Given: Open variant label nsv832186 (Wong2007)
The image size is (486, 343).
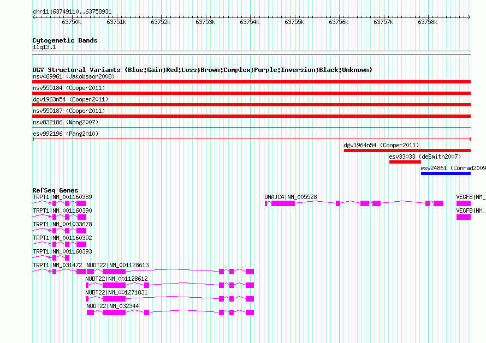Looking at the screenshot, I should tap(66, 122).
